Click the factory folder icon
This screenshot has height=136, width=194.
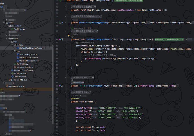point(15,45)
